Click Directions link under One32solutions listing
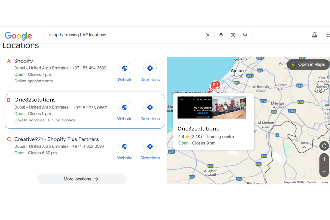Viewport: 330px width, 220px height. coord(150,119)
